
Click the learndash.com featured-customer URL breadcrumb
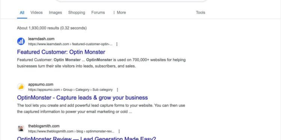tap(70, 44)
